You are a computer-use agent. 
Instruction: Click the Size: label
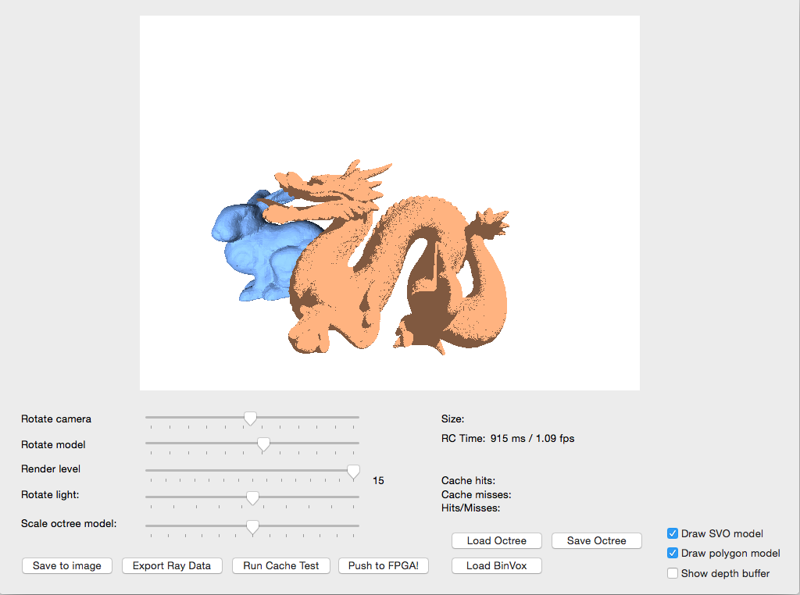[452, 419]
